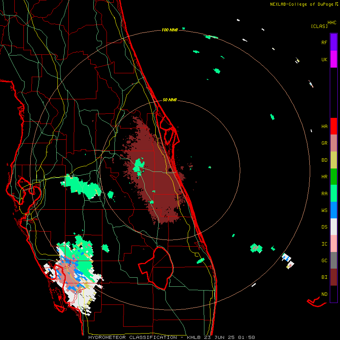Click the "ND" legend label
Viewport: 340px width, 340px height.
point(324,294)
